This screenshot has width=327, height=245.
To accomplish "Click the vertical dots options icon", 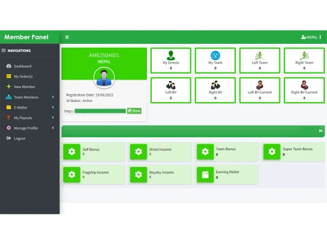I will pyautogui.click(x=320, y=37).
